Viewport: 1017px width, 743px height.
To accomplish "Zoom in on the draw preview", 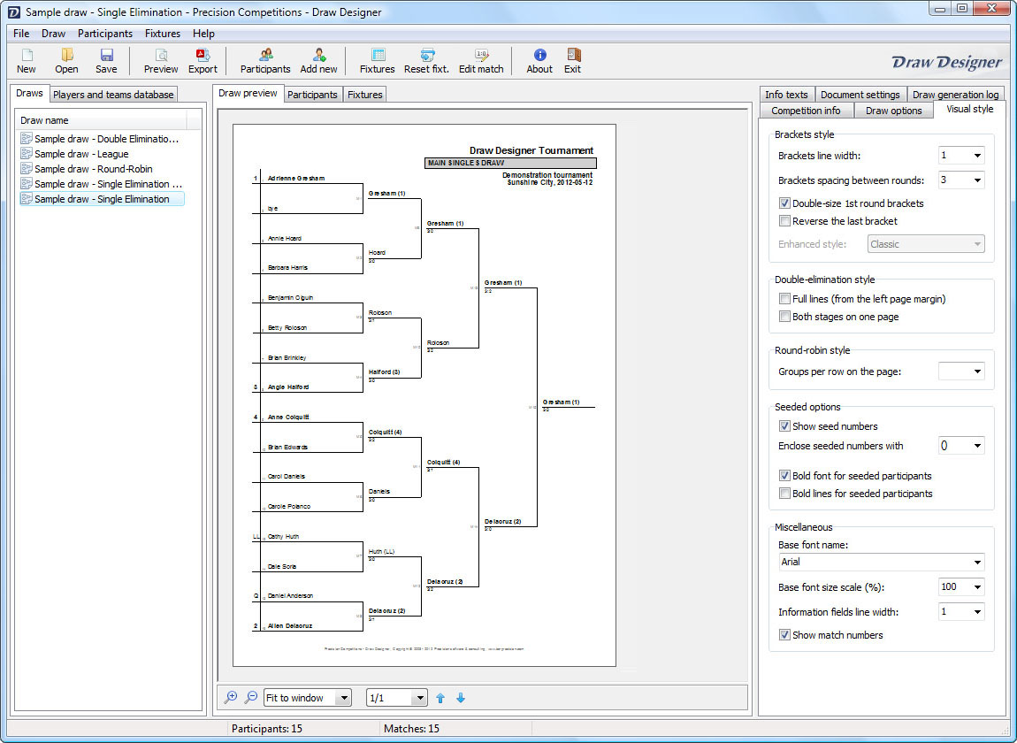I will tap(231, 698).
